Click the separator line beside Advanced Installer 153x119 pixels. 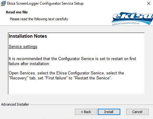point(92,105)
